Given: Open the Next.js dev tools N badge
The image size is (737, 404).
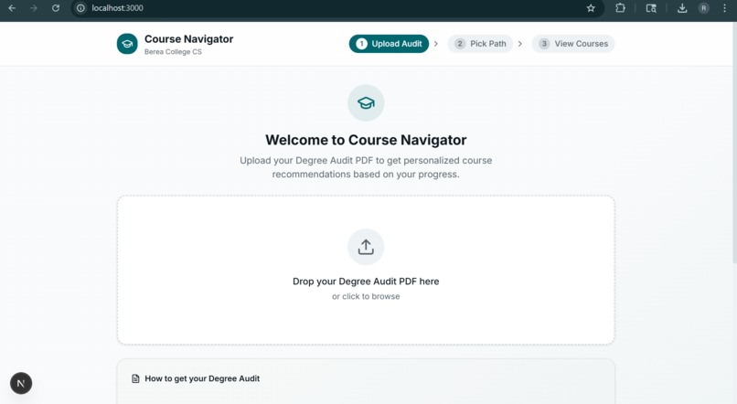Looking at the screenshot, I should point(21,383).
